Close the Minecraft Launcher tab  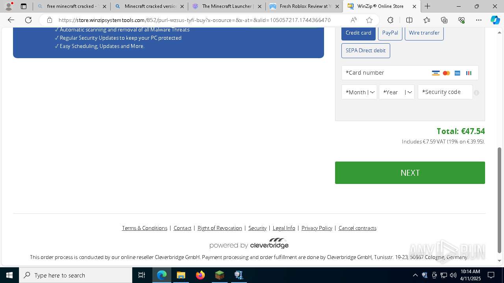259,6
